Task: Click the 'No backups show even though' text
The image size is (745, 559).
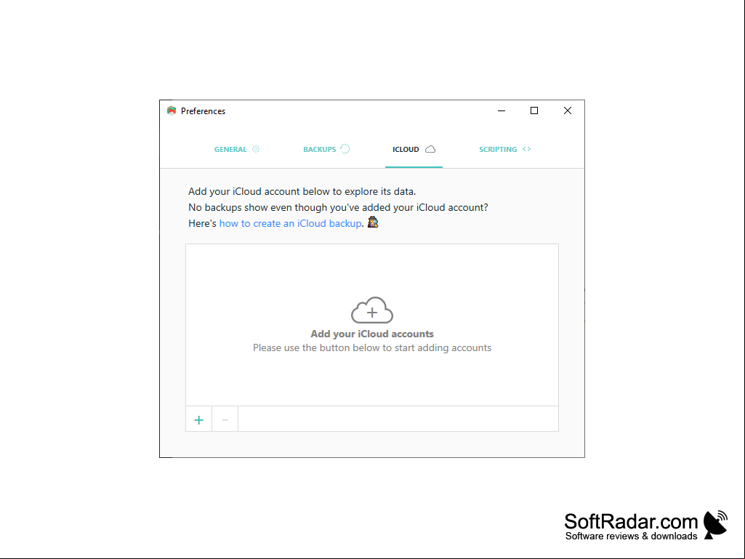Action: pyautogui.click(x=338, y=208)
